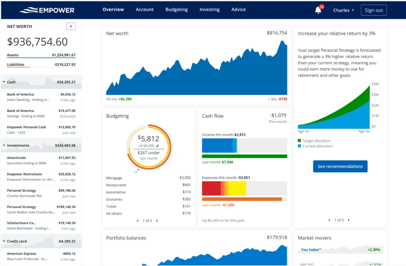406x266 pixels.
Task: Open the Budgeting menu
Action: coord(176,10)
